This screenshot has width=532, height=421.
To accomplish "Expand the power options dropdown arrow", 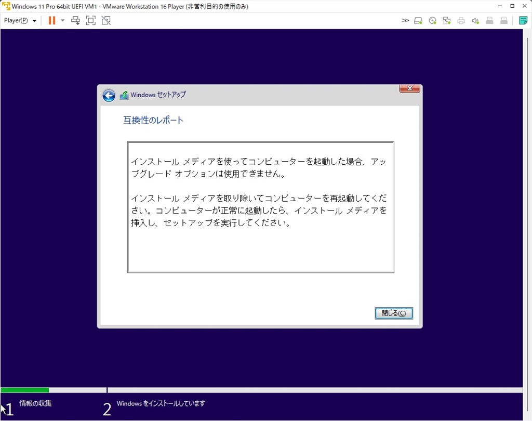I will (63, 20).
